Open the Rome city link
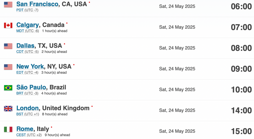 click(x=25, y=129)
